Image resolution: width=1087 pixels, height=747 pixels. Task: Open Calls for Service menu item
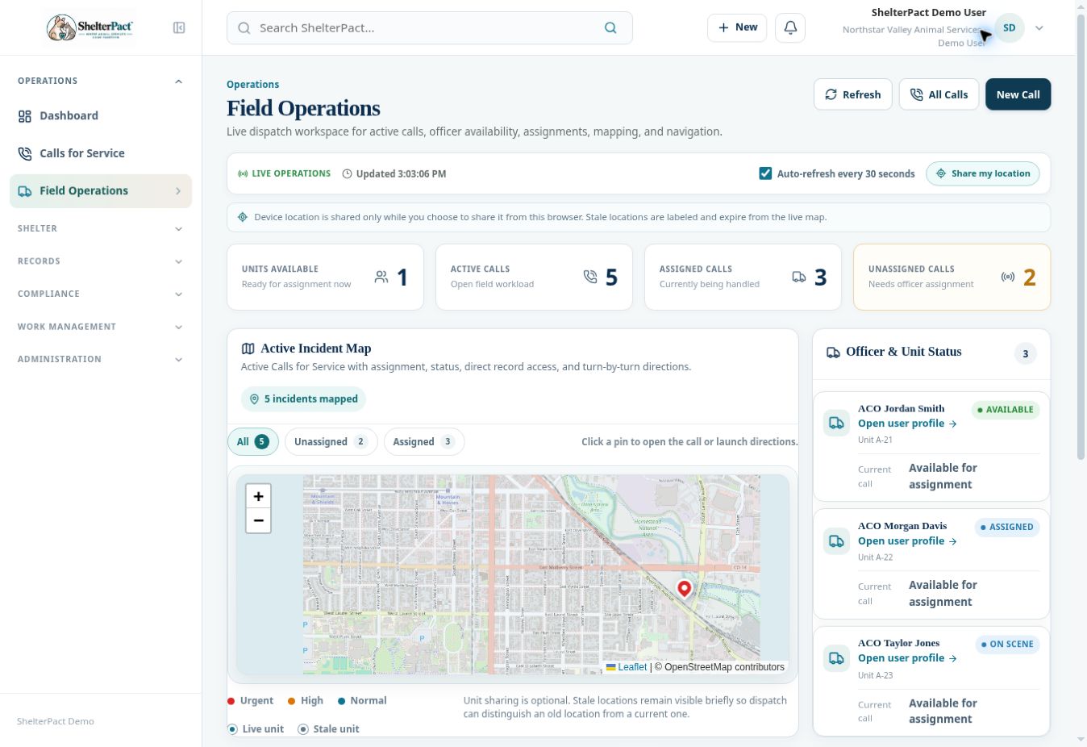101,153
